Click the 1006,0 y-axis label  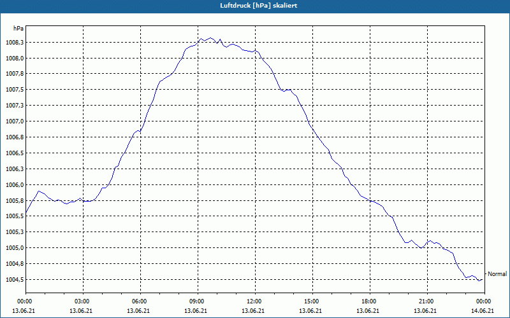15,185
